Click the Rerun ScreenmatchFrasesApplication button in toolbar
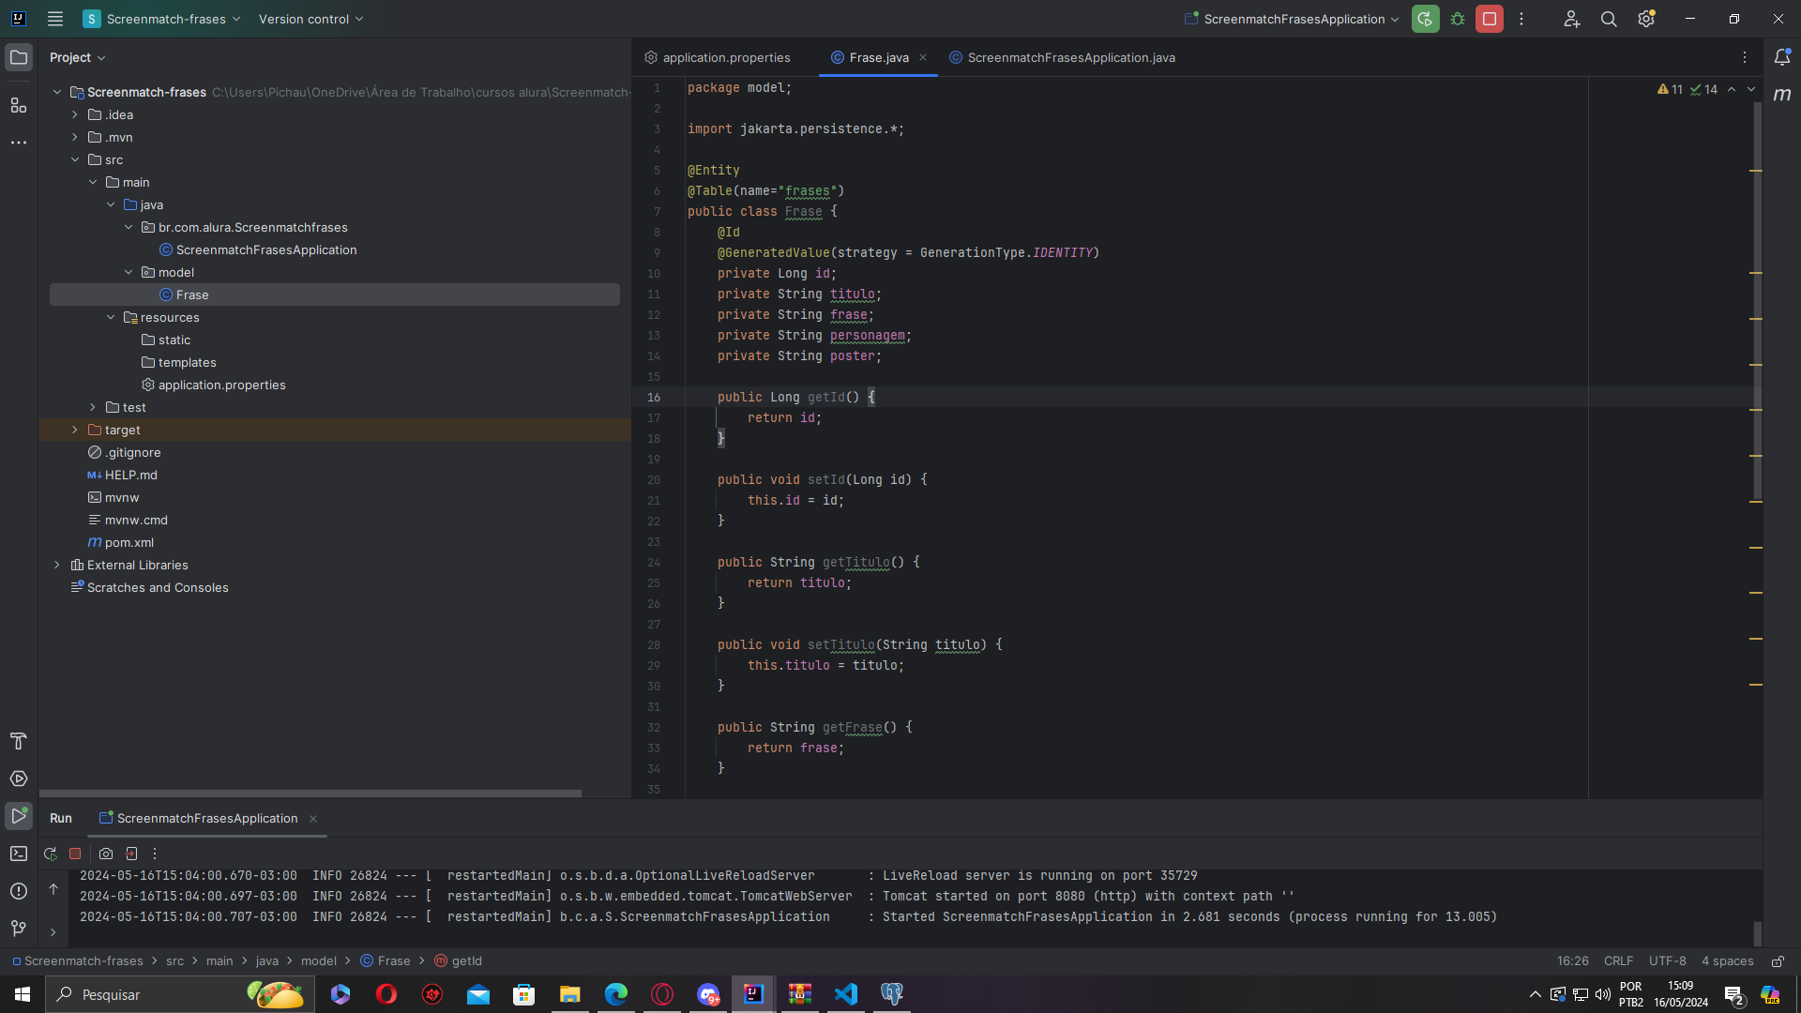 1425,19
